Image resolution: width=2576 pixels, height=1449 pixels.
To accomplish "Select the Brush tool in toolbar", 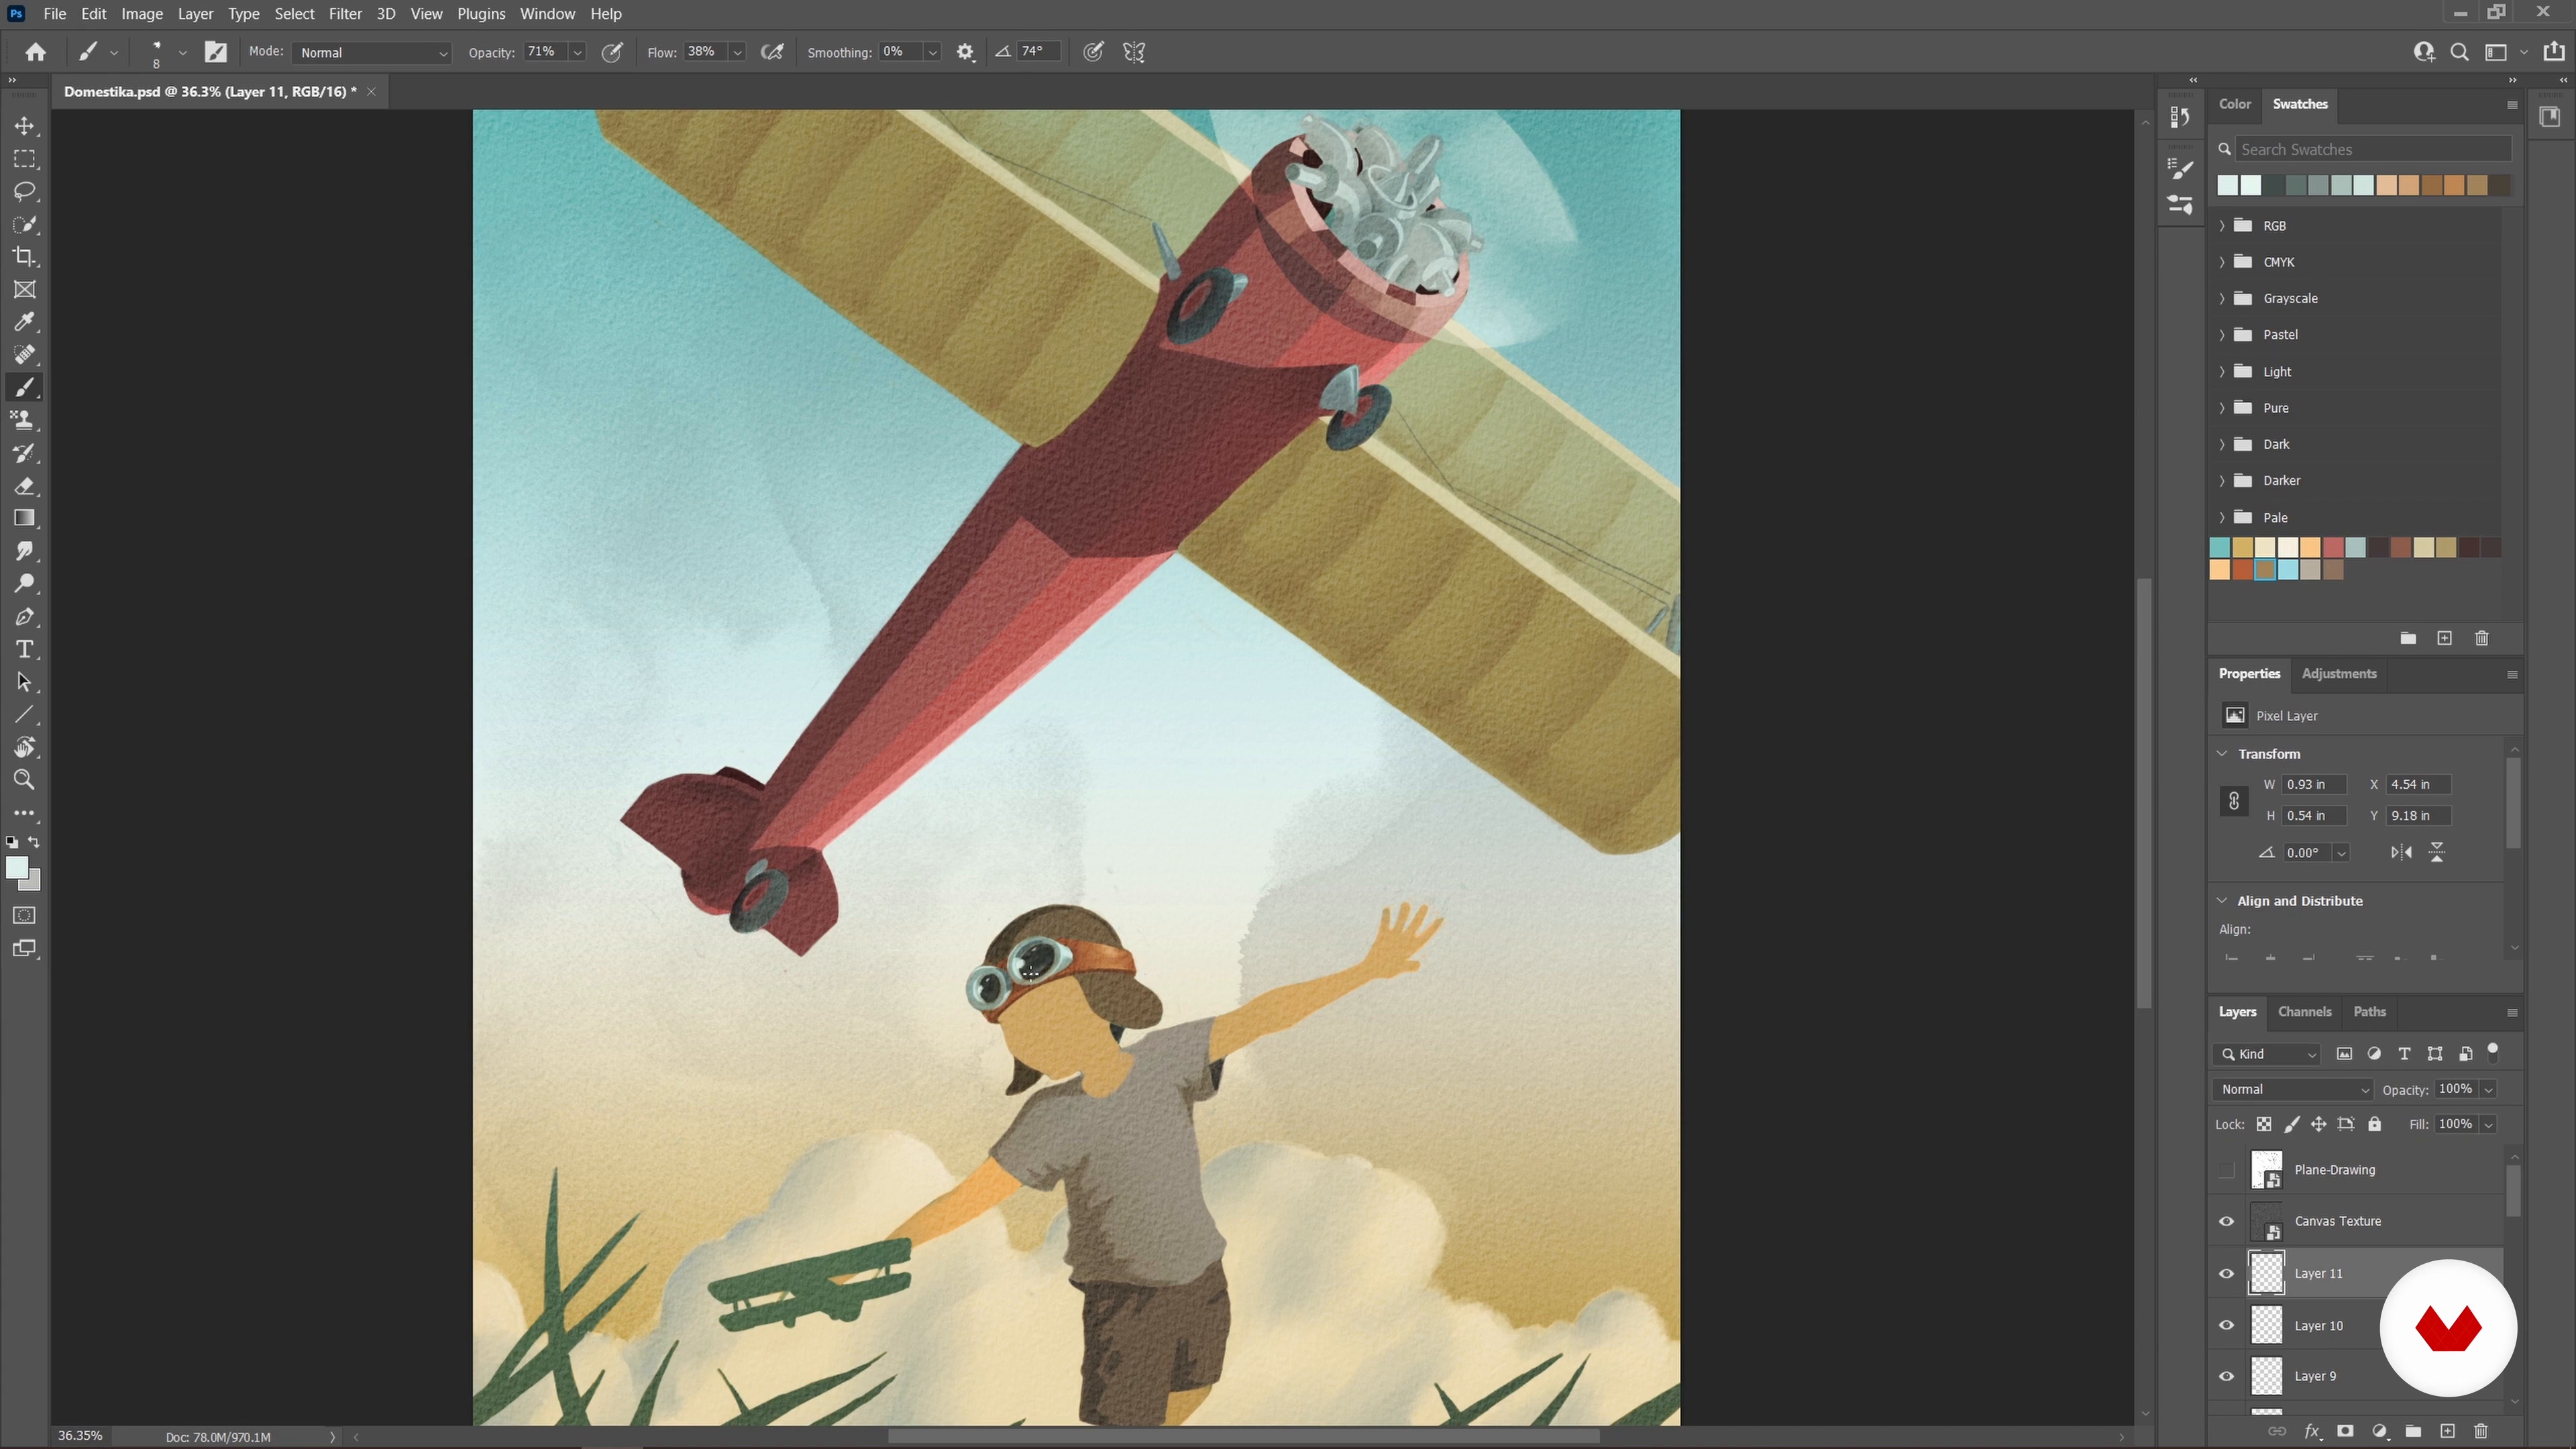I will tap(24, 388).
